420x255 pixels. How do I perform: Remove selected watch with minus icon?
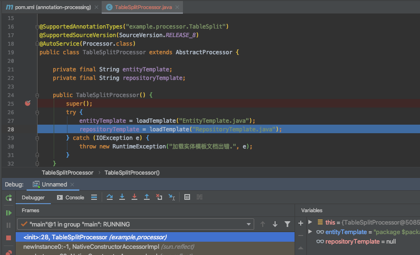tap(301, 235)
